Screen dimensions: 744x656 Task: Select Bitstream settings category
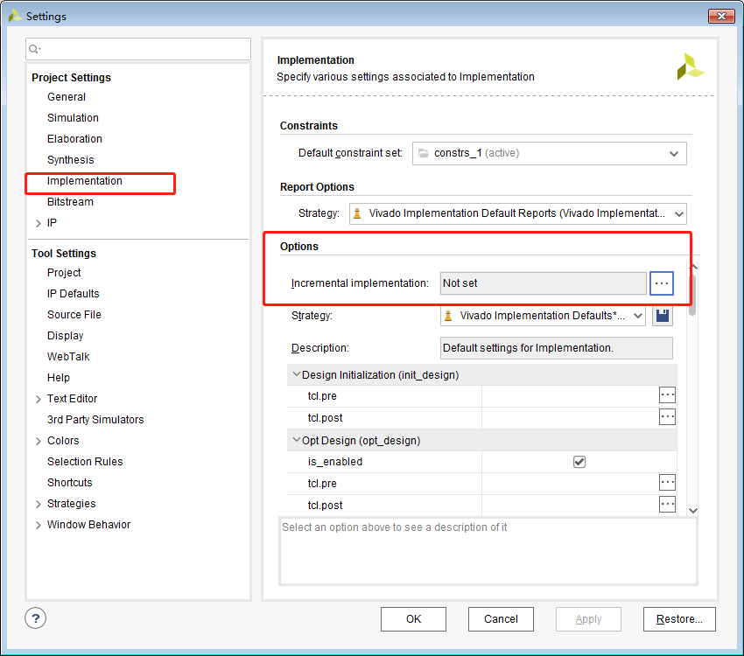click(x=70, y=202)
